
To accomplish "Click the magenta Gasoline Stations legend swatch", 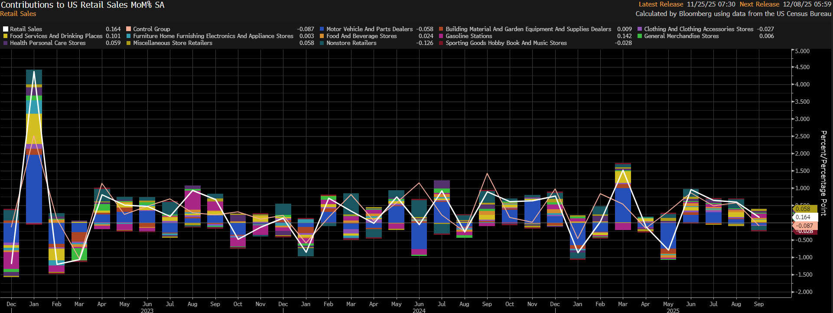I will point(441,36).
